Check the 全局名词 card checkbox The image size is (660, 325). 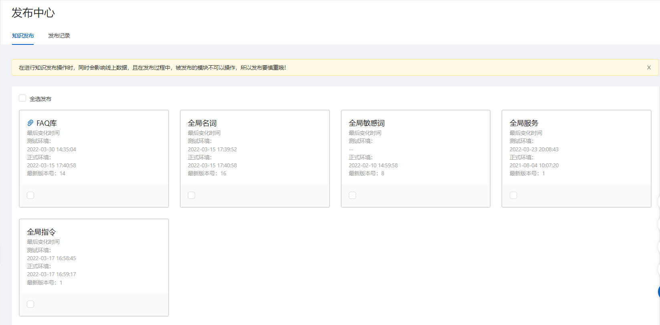[x=191, y=195]
